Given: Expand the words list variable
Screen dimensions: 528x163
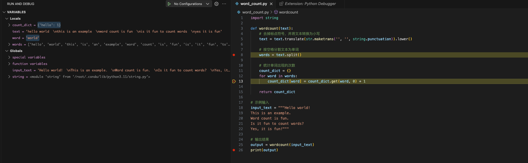Looking at the screenshot, I should (x=9, y=44).
